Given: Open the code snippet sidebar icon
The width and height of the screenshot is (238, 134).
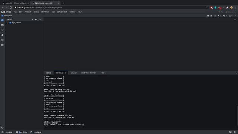Looking at the screenshot, I should [3, 40].
